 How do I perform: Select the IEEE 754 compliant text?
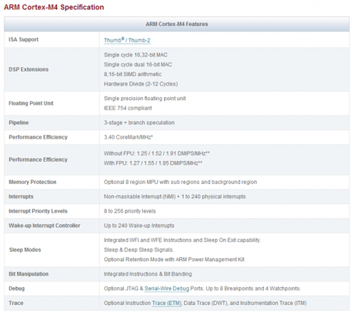point(128,108)
